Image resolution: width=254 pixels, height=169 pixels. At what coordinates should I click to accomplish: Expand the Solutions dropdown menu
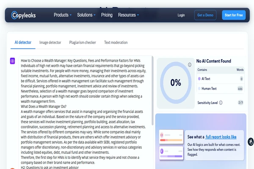tap(86, 15)
